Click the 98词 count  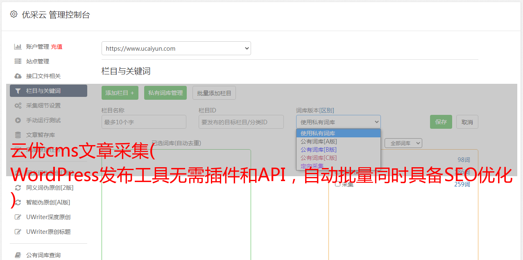464,160
